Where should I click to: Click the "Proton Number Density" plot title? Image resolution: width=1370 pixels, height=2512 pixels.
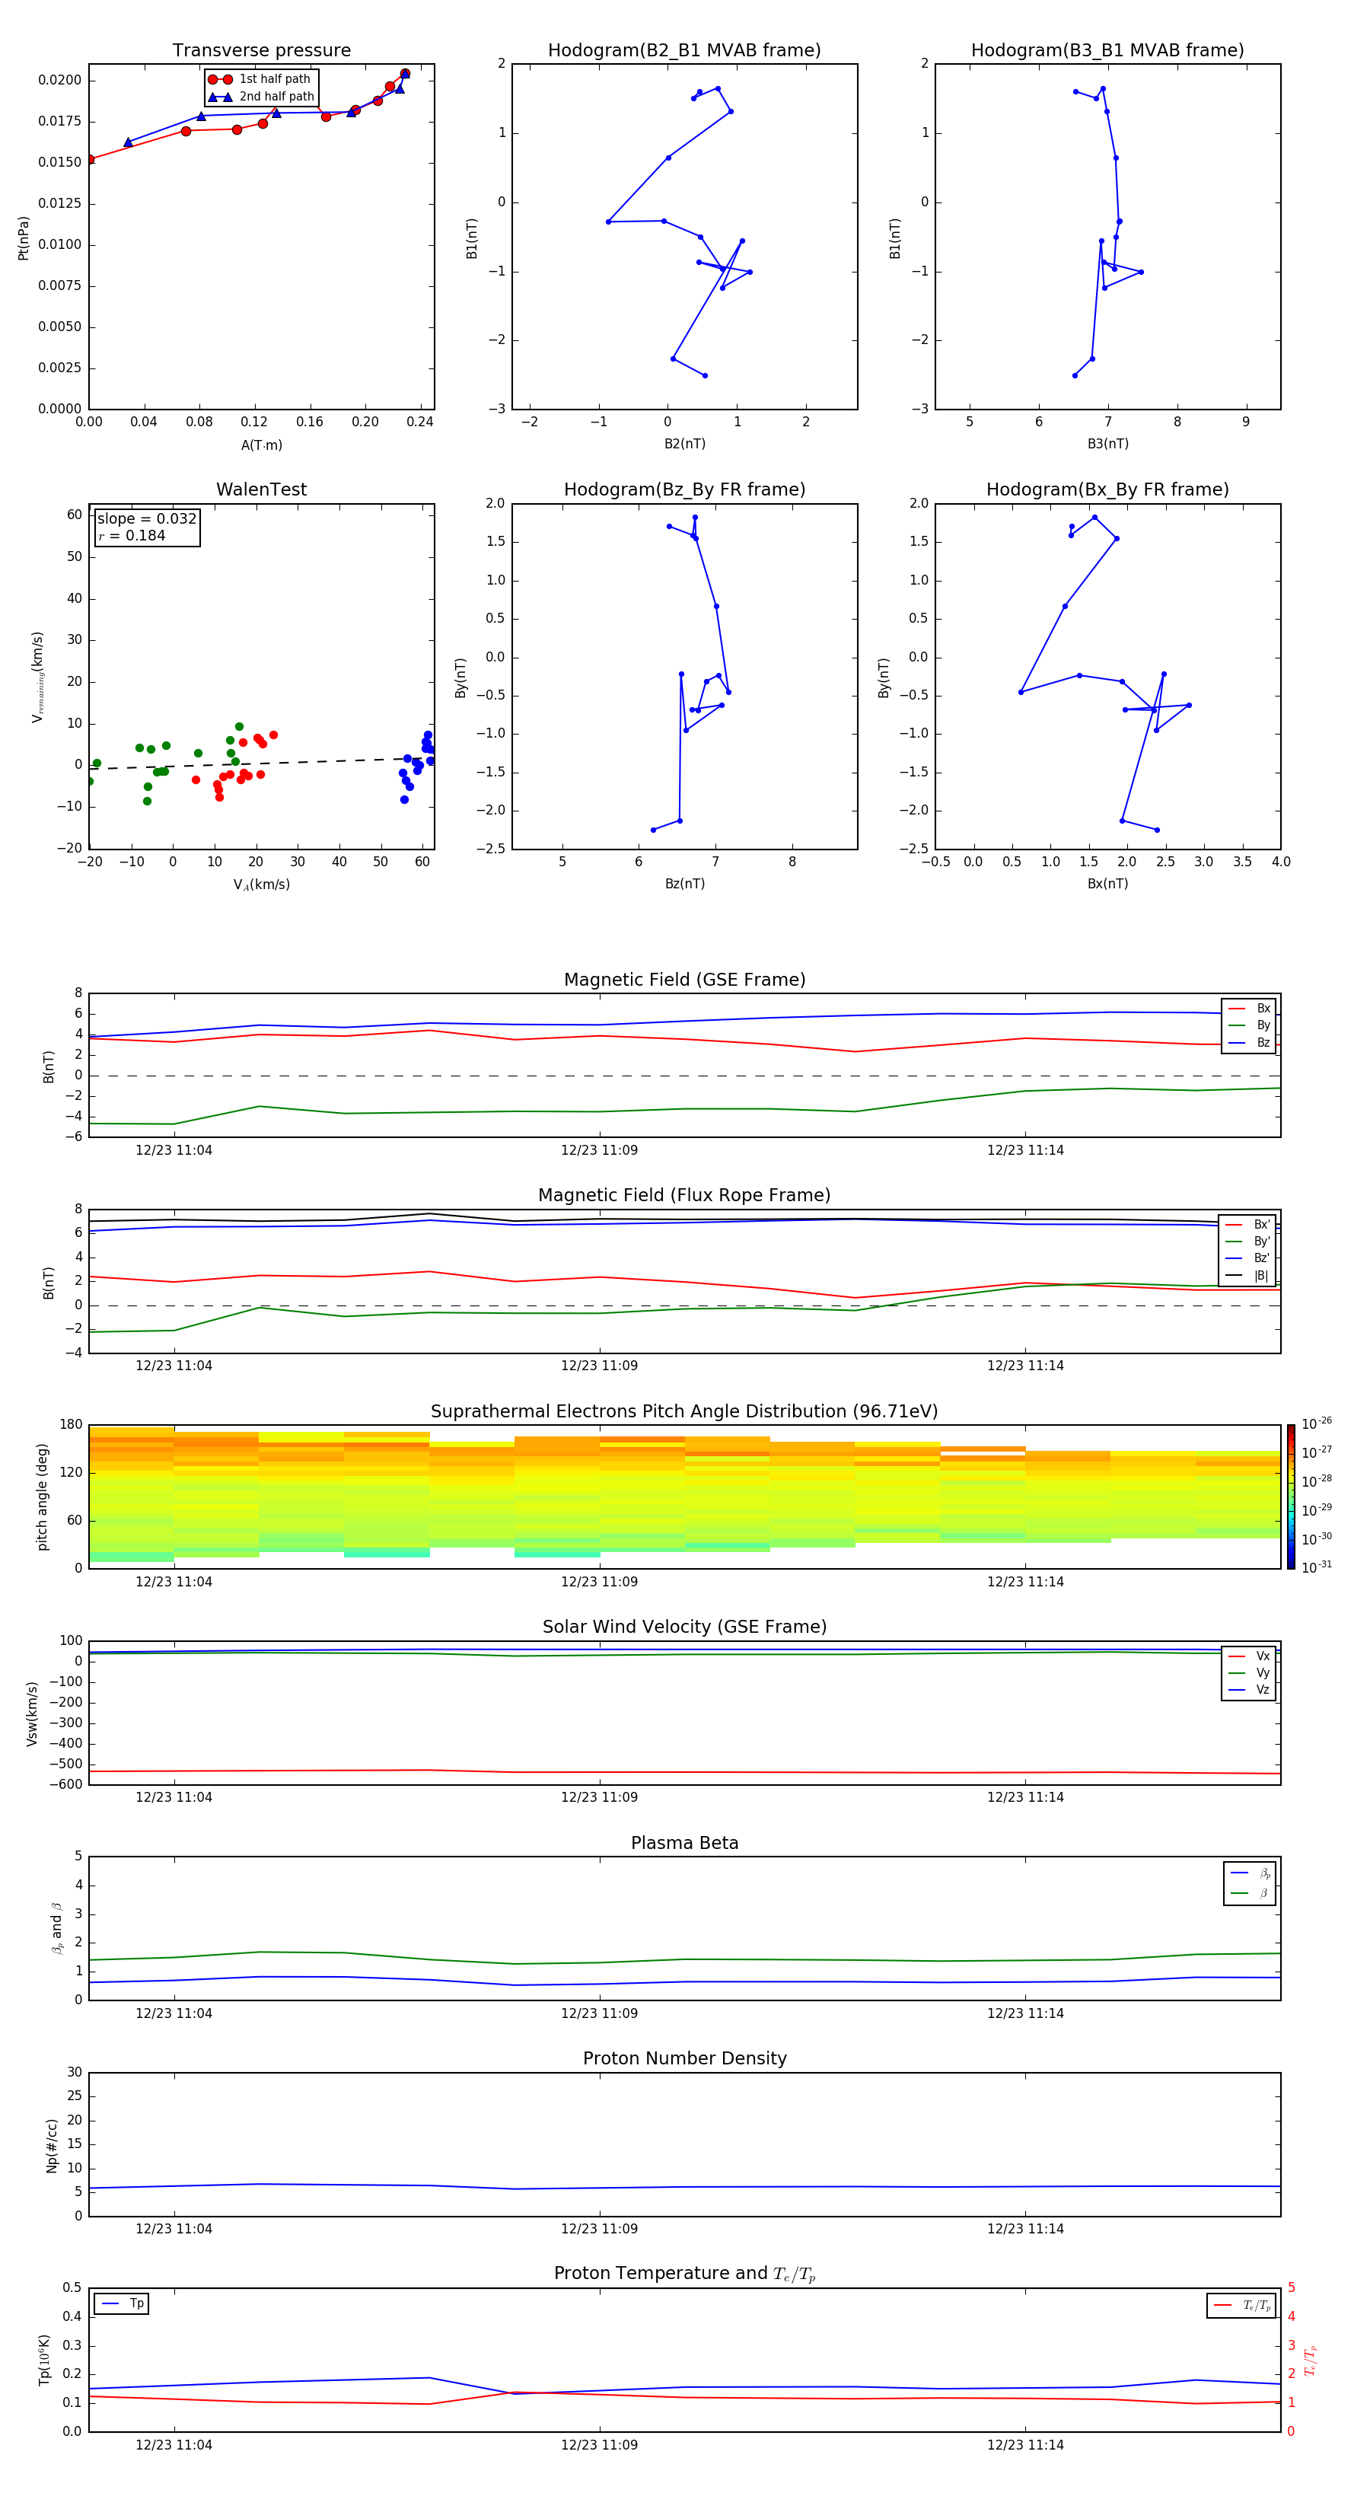[x=684, y=2058]
